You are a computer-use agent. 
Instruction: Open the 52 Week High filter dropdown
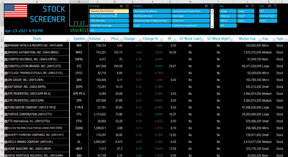pyautogui.click(x=231, y=40)
